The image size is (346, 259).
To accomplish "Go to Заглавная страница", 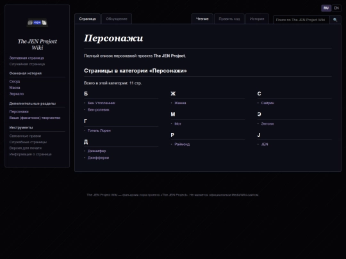I will click(x=26, y=58).
